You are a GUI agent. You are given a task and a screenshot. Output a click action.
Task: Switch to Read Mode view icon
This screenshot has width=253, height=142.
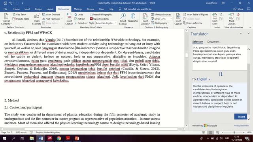(x=204, y=133)
